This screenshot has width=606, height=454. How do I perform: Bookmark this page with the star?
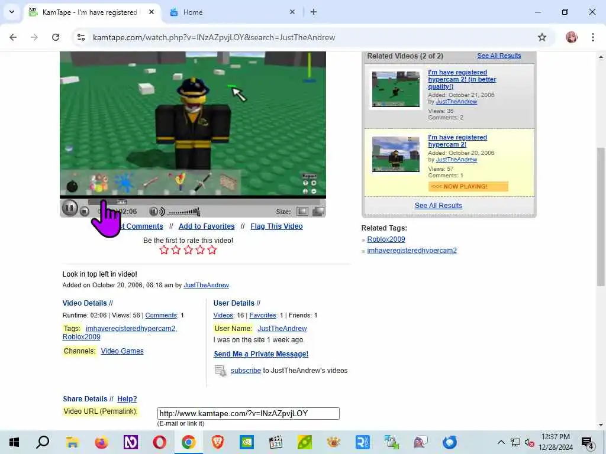(x=542, y=37)
